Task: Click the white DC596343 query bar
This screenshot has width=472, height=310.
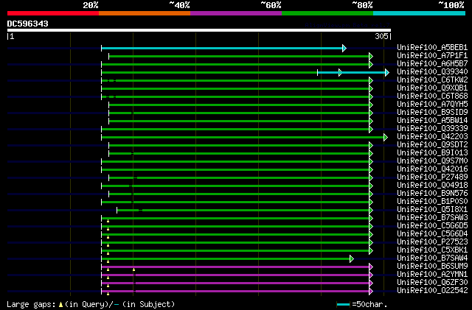Action: tap(199, 30)
